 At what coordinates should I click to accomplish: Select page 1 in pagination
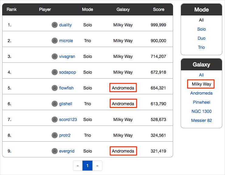point(87,166)
